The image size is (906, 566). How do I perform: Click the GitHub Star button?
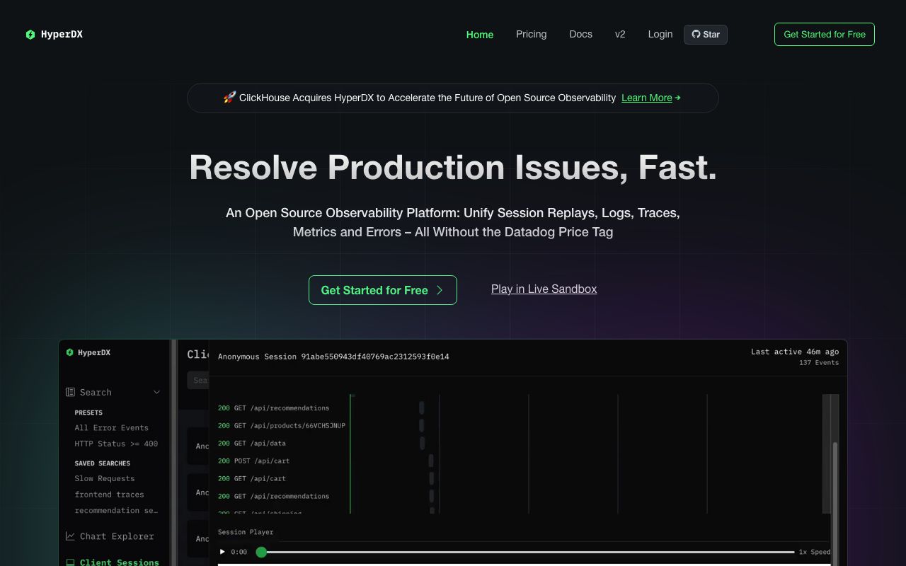pyautogui.click(x=706, y=34)
